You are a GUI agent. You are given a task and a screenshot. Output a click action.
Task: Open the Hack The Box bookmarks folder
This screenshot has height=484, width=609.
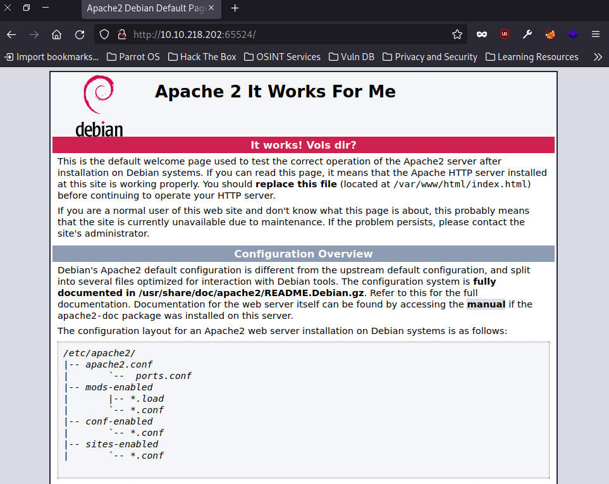(202, 57)
